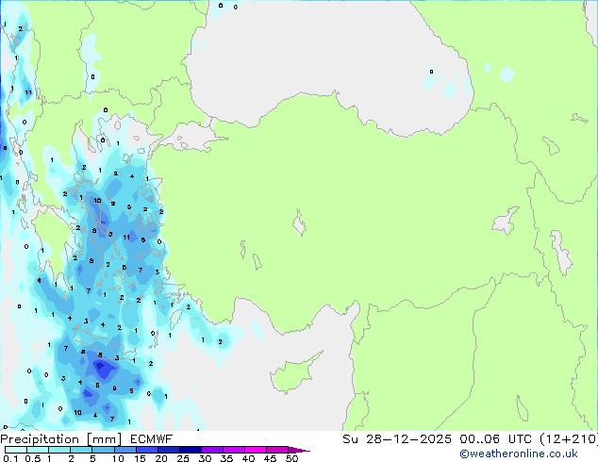Click the 0.5–1 mm legend color swatch
The image size is (598, 462).
[38, 450]
